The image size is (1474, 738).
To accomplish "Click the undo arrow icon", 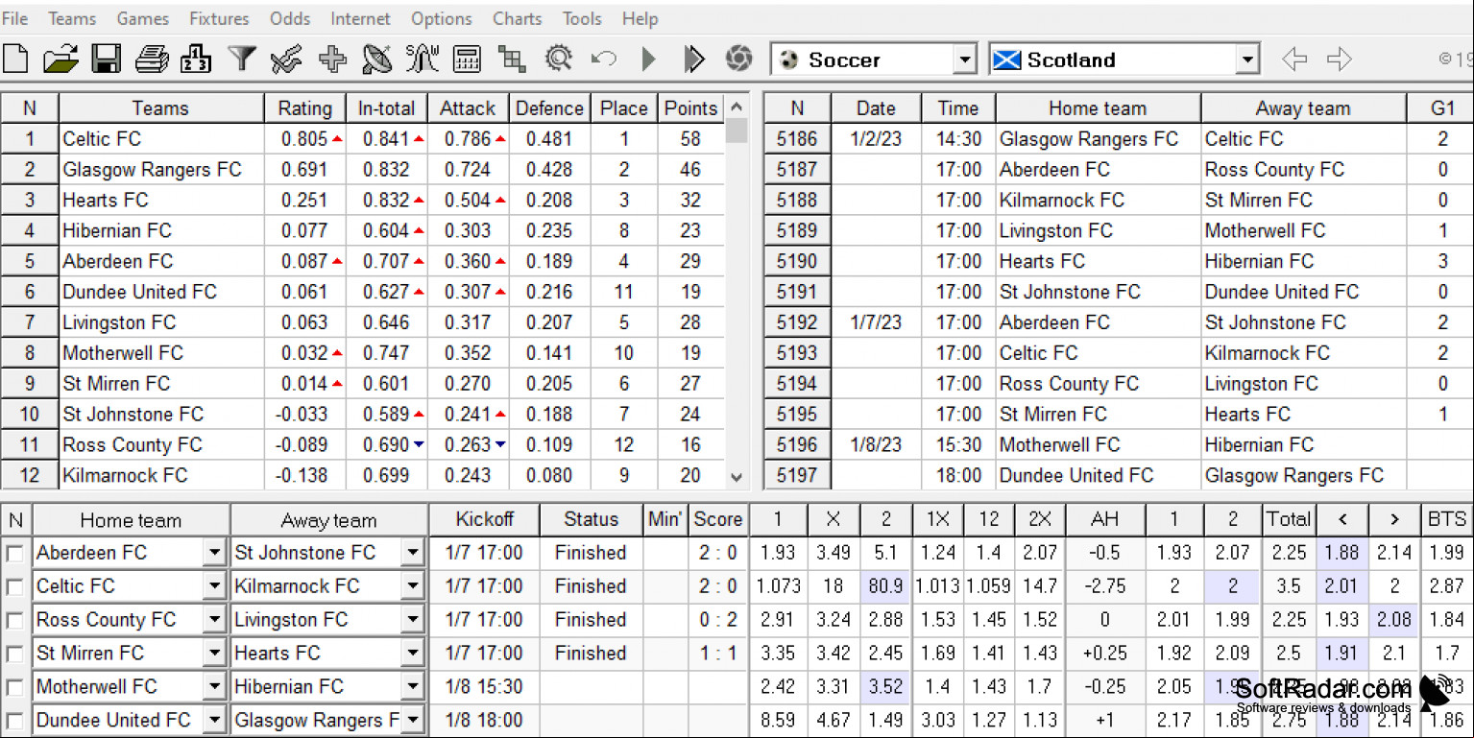I will [603, 60].
